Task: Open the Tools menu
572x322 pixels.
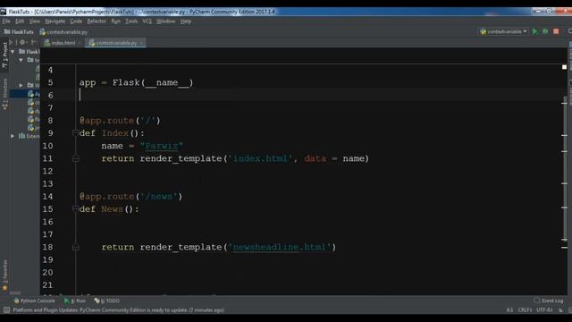Action: click(x=131, y=21)
